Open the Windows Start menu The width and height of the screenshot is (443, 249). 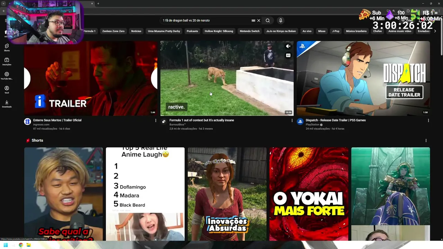click(x=6, y=245)
